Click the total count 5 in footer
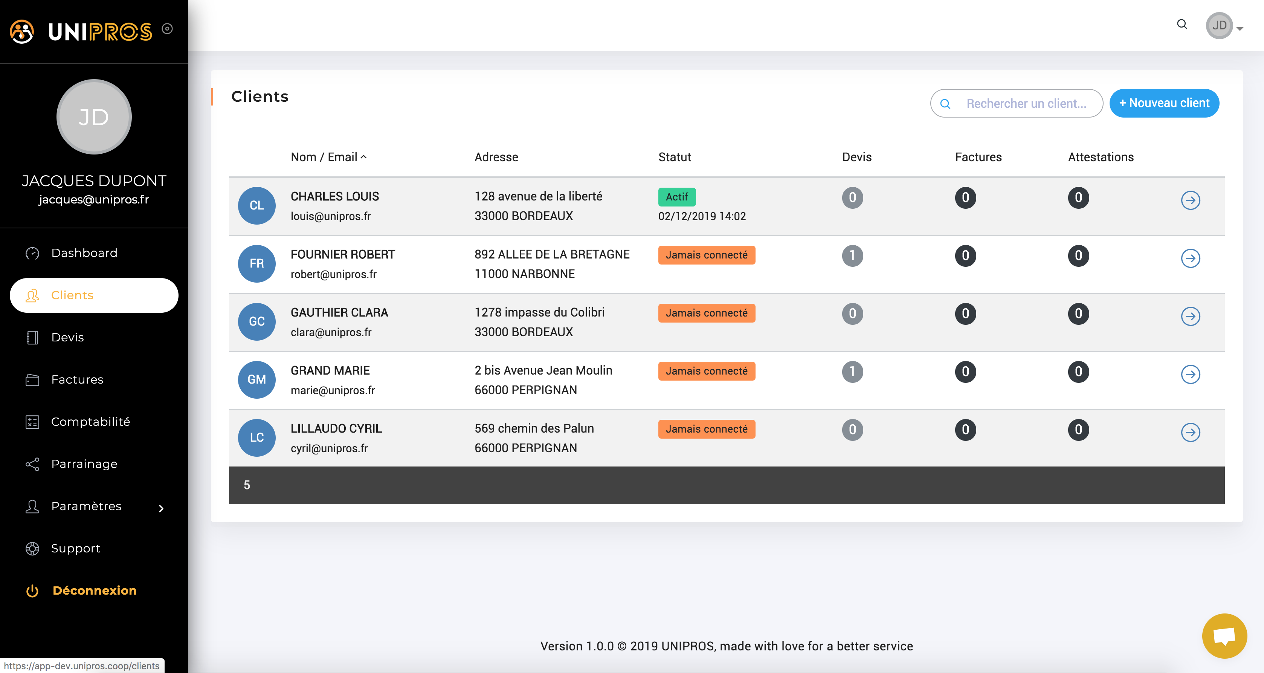The height and width of the screenshot is (673, 1264). point(247,485)
